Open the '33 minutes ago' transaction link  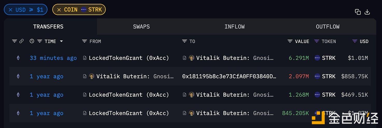pos(53,58)
